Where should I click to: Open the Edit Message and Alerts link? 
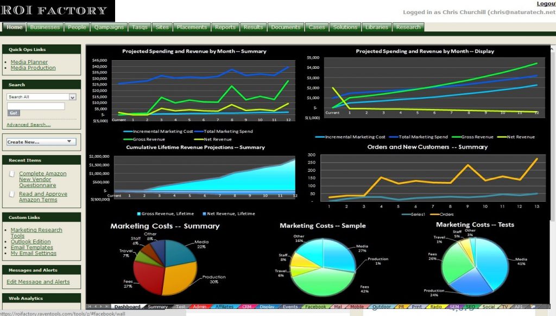pos(38,282)
